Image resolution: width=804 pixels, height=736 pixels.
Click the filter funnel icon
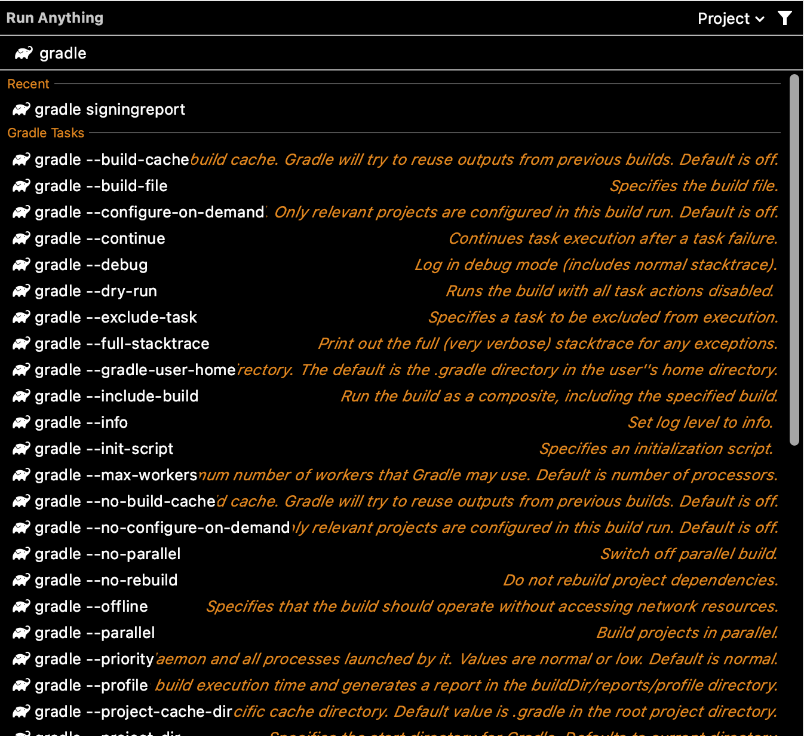click(x=785, y=18)
